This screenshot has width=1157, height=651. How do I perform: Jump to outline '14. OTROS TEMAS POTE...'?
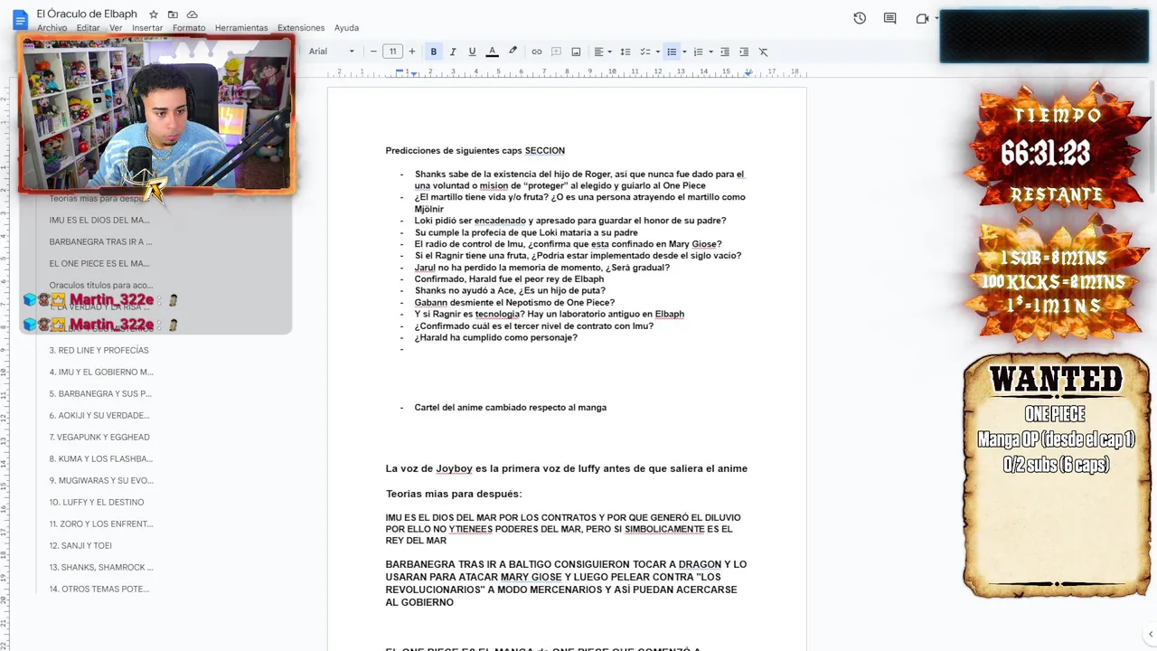point(99,589)
